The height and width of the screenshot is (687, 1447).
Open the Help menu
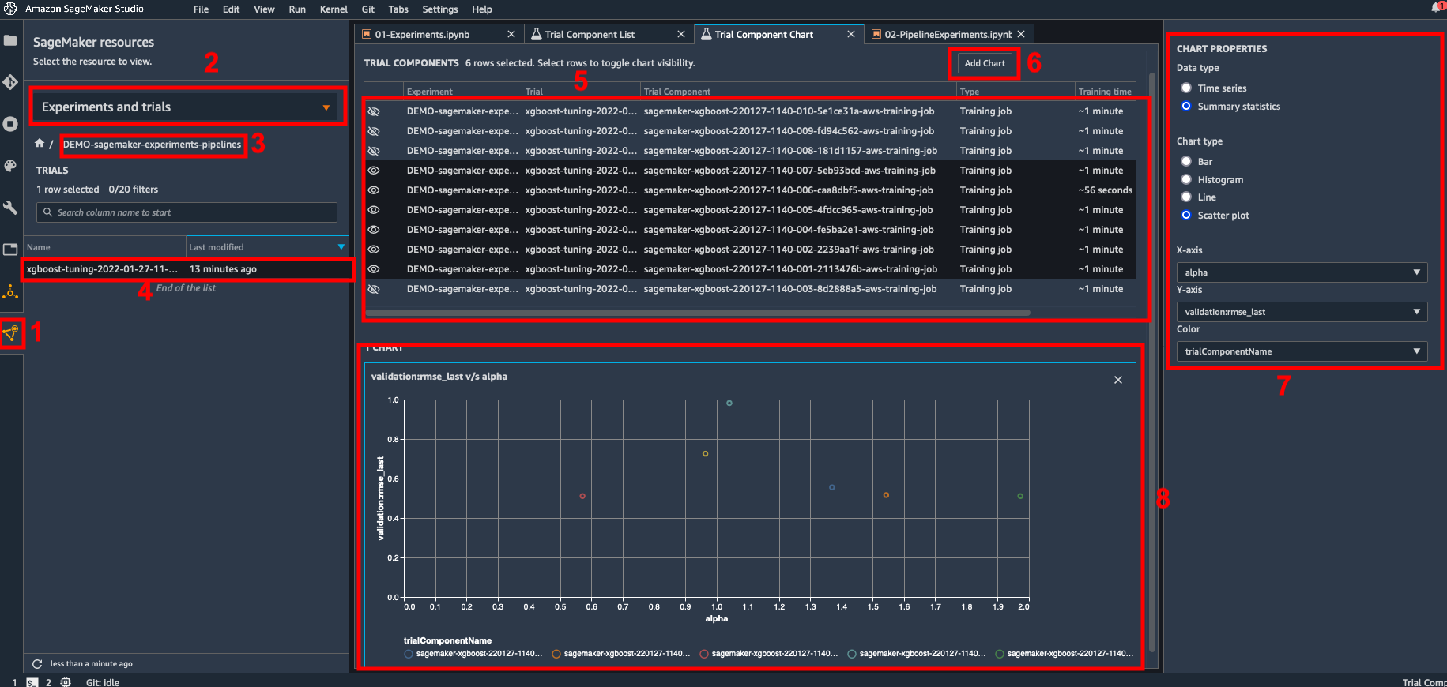[482, 9]
